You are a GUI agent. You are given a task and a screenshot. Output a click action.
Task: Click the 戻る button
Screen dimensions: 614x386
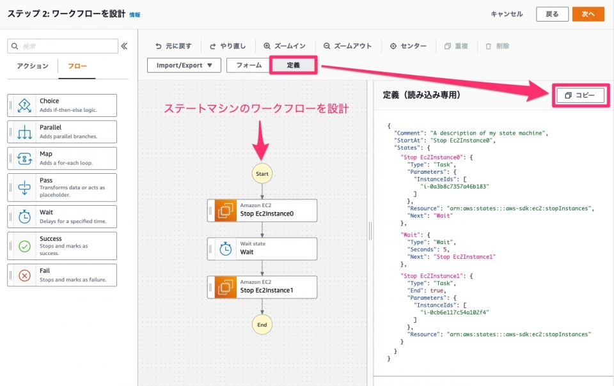(552, 14)
